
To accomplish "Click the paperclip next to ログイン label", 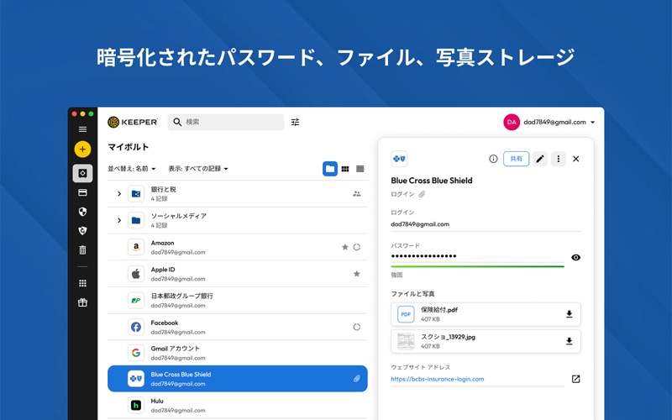I will tap(423, 194).
